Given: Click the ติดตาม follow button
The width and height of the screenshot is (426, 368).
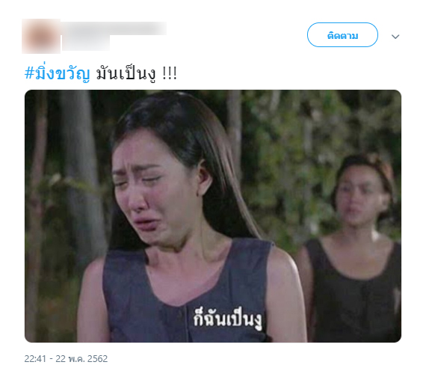Looking at the screenshot, I should 342,35.
